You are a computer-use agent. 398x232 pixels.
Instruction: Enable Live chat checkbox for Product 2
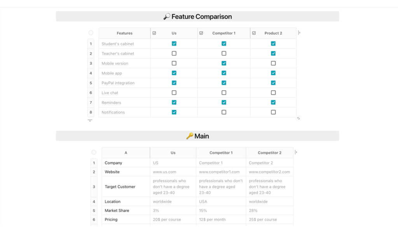273,92
